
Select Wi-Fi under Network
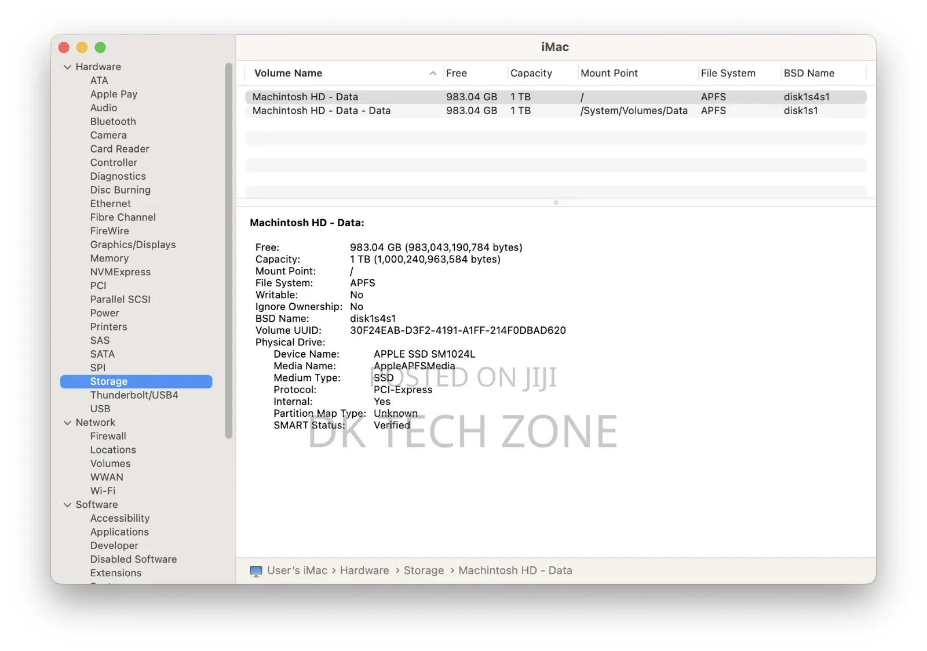click(x=103, y=491)
